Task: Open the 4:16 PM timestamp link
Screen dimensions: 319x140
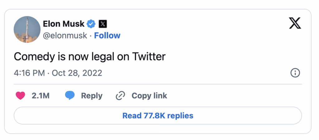Action: [x=30, y=73]
